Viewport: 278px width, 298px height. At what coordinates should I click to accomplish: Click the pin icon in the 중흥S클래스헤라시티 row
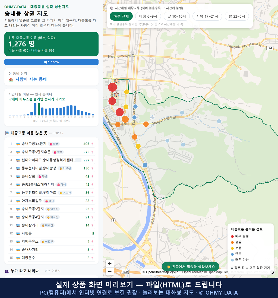tap(92, 185)
